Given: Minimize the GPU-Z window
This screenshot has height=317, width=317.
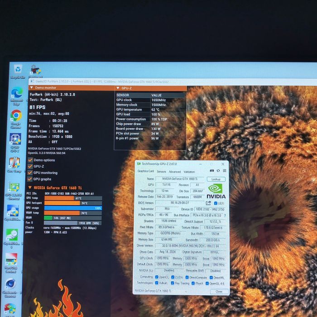Looking at the screenshot, I should [x=201, y=164].
